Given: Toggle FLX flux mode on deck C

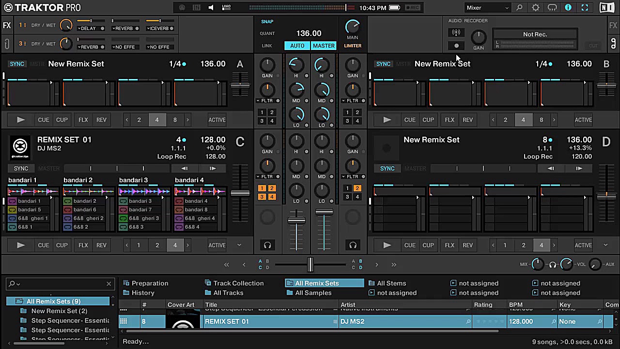Looking at the screenshot, I should [83, 245].
